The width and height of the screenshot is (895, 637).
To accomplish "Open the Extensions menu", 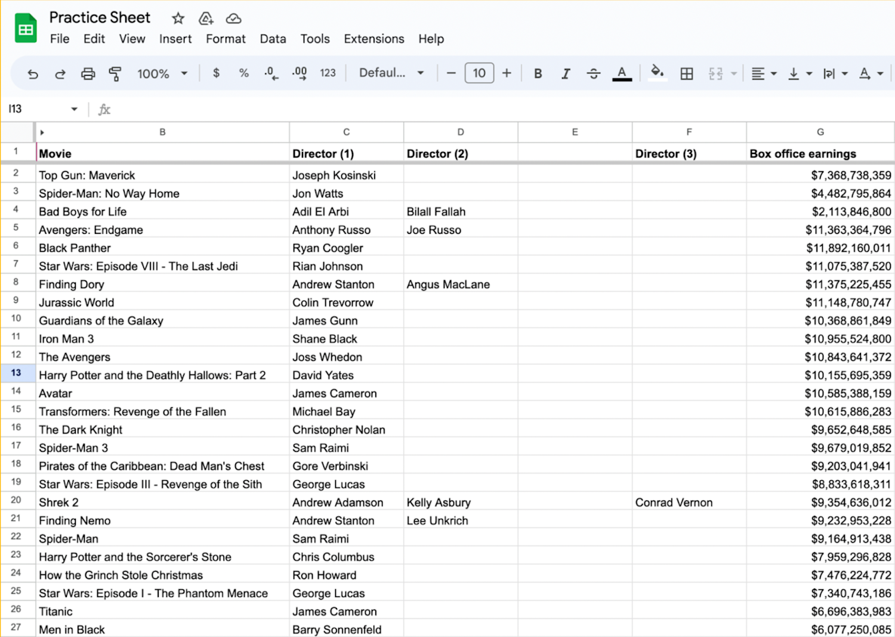I will (x=374, y=39).
